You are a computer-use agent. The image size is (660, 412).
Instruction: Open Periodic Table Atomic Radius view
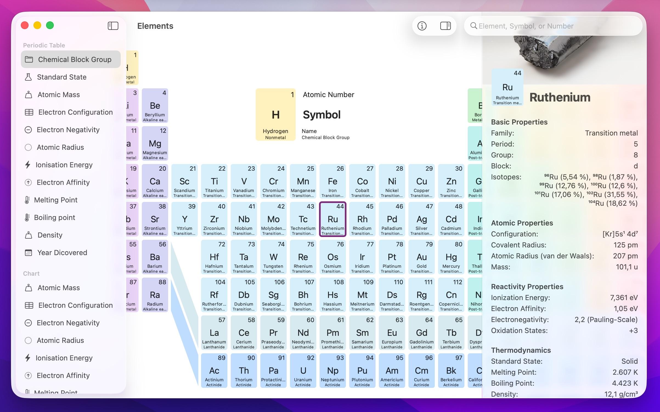click(x=71, y=147)
